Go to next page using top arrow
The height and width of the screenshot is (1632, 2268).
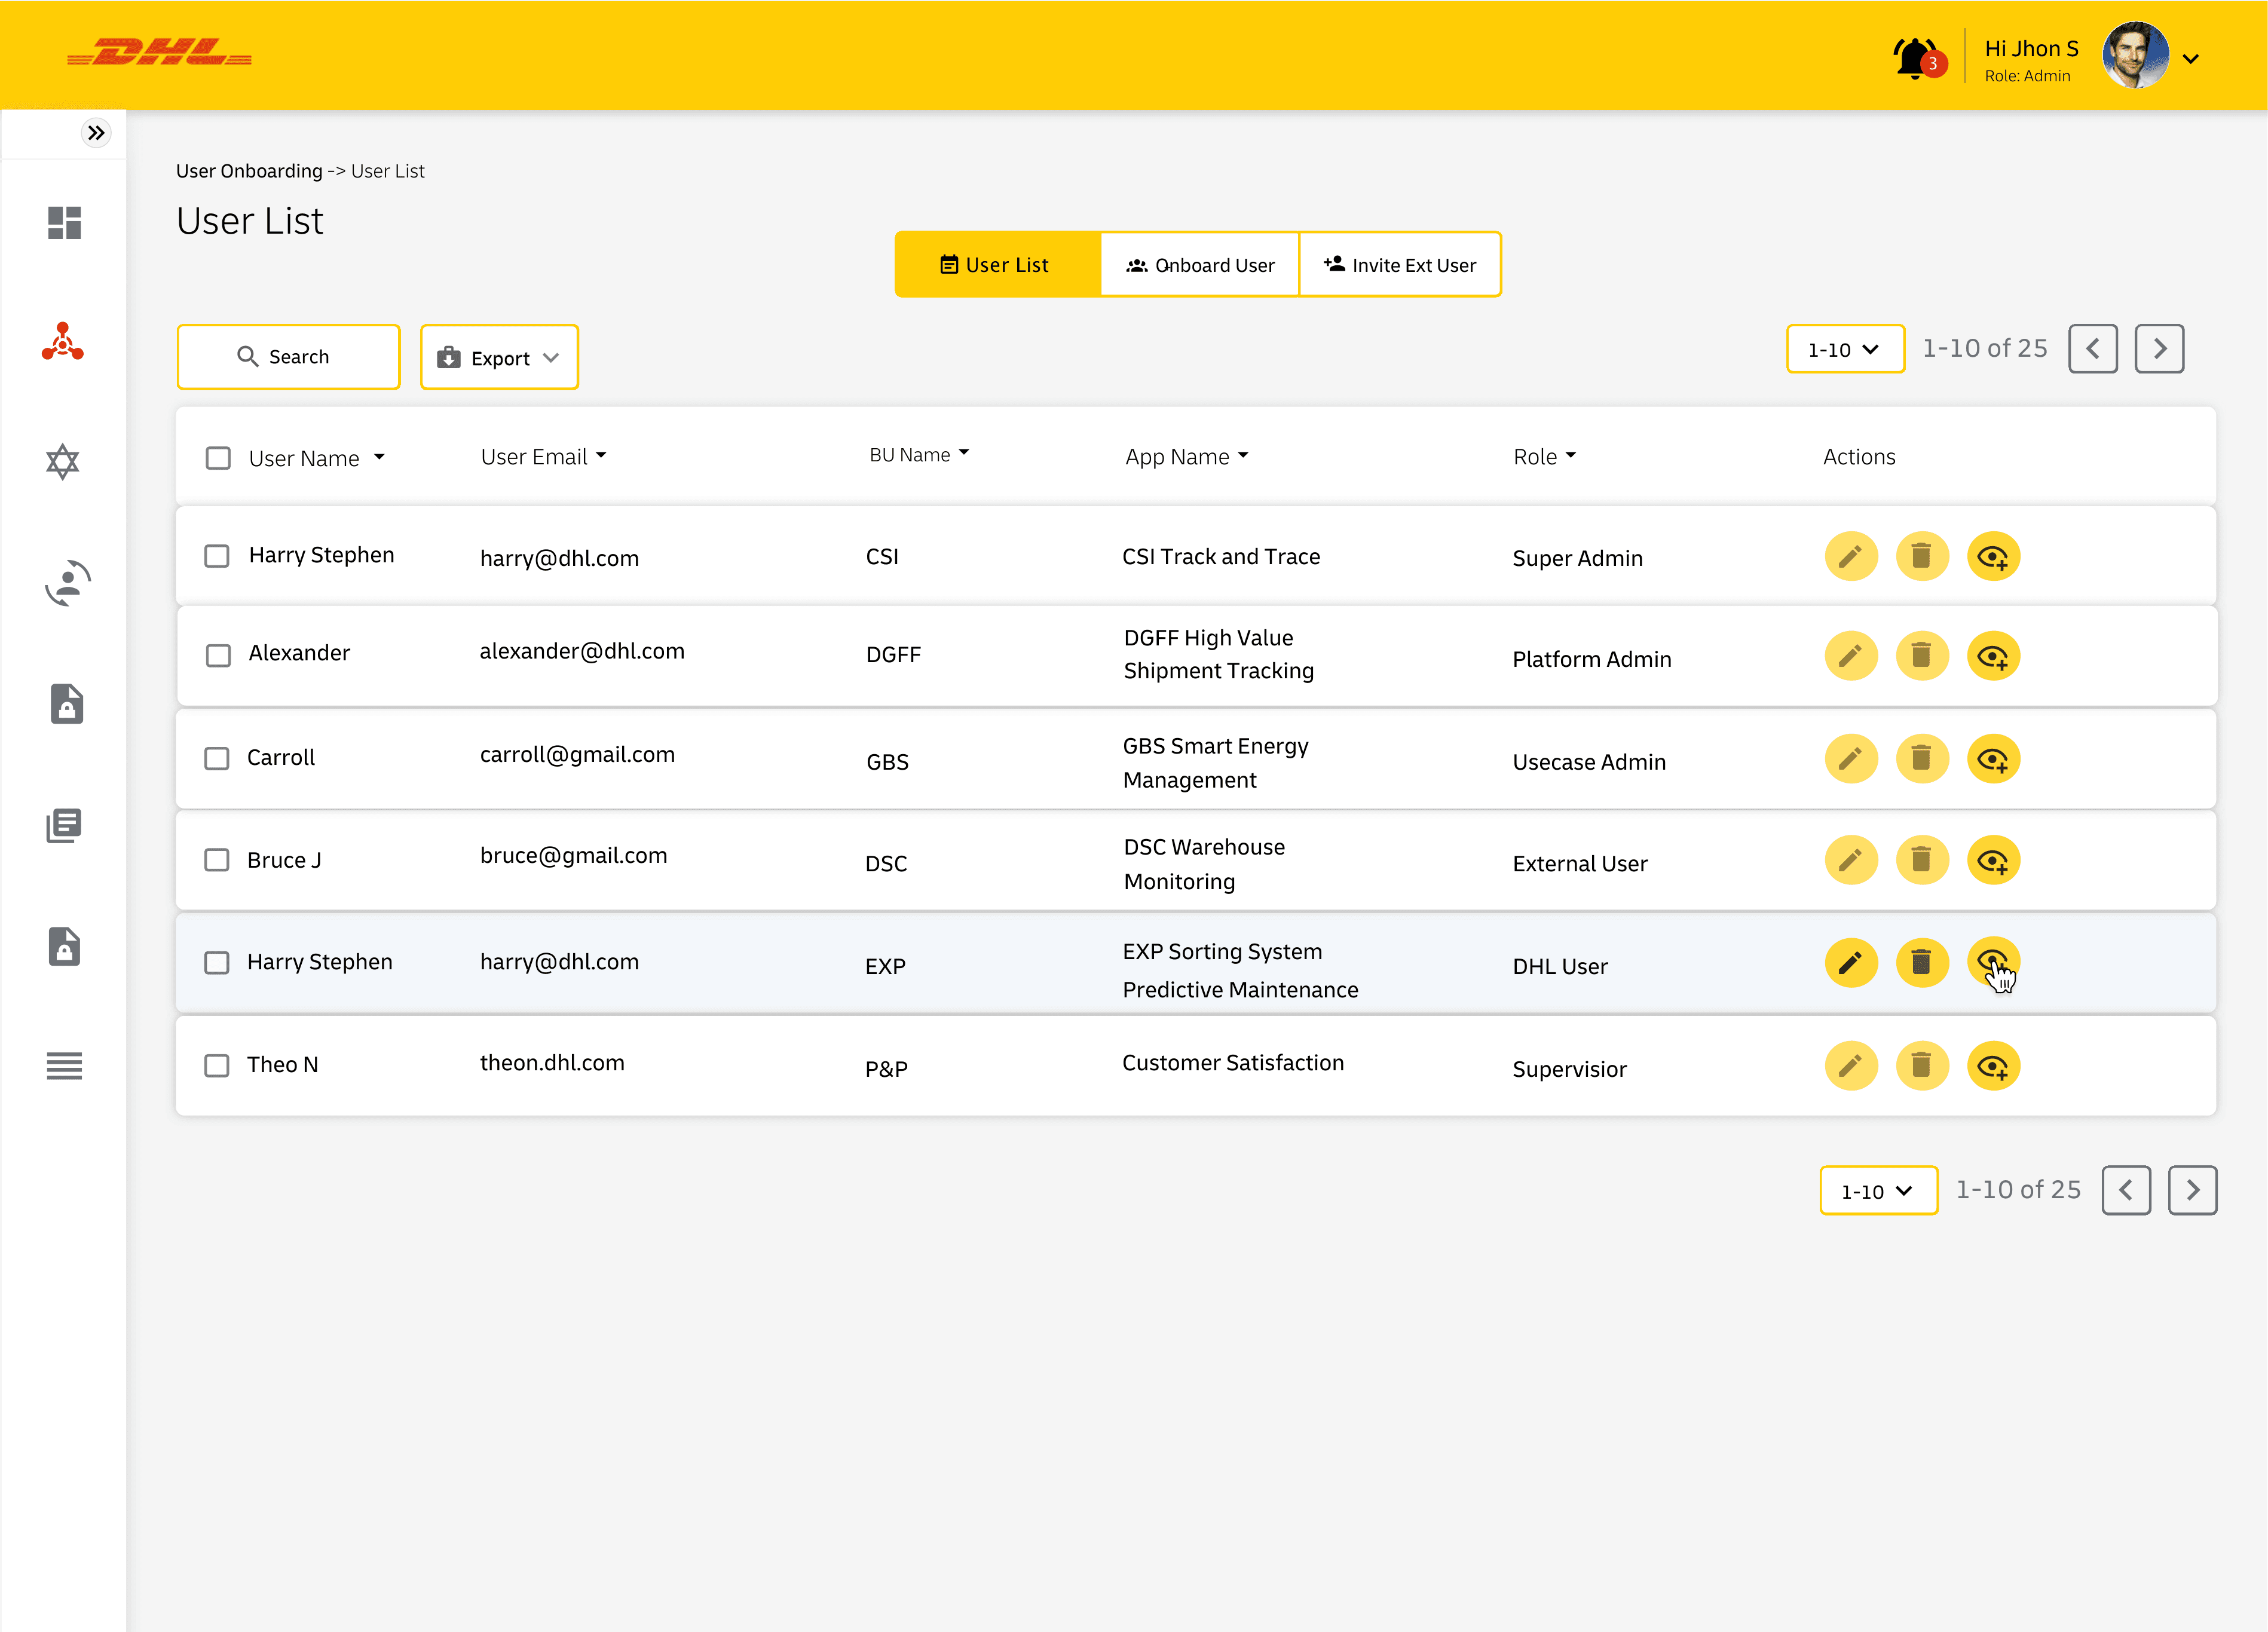(2159, 349)
